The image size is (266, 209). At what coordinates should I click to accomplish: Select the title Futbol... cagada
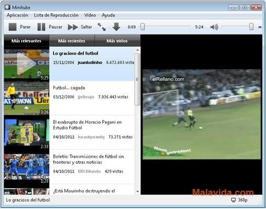tap(69, 87)
